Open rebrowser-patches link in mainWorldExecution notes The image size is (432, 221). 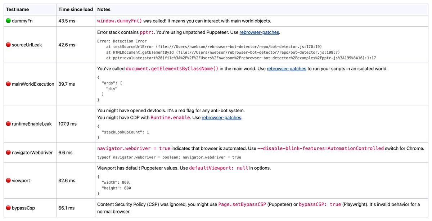[287, 69]
